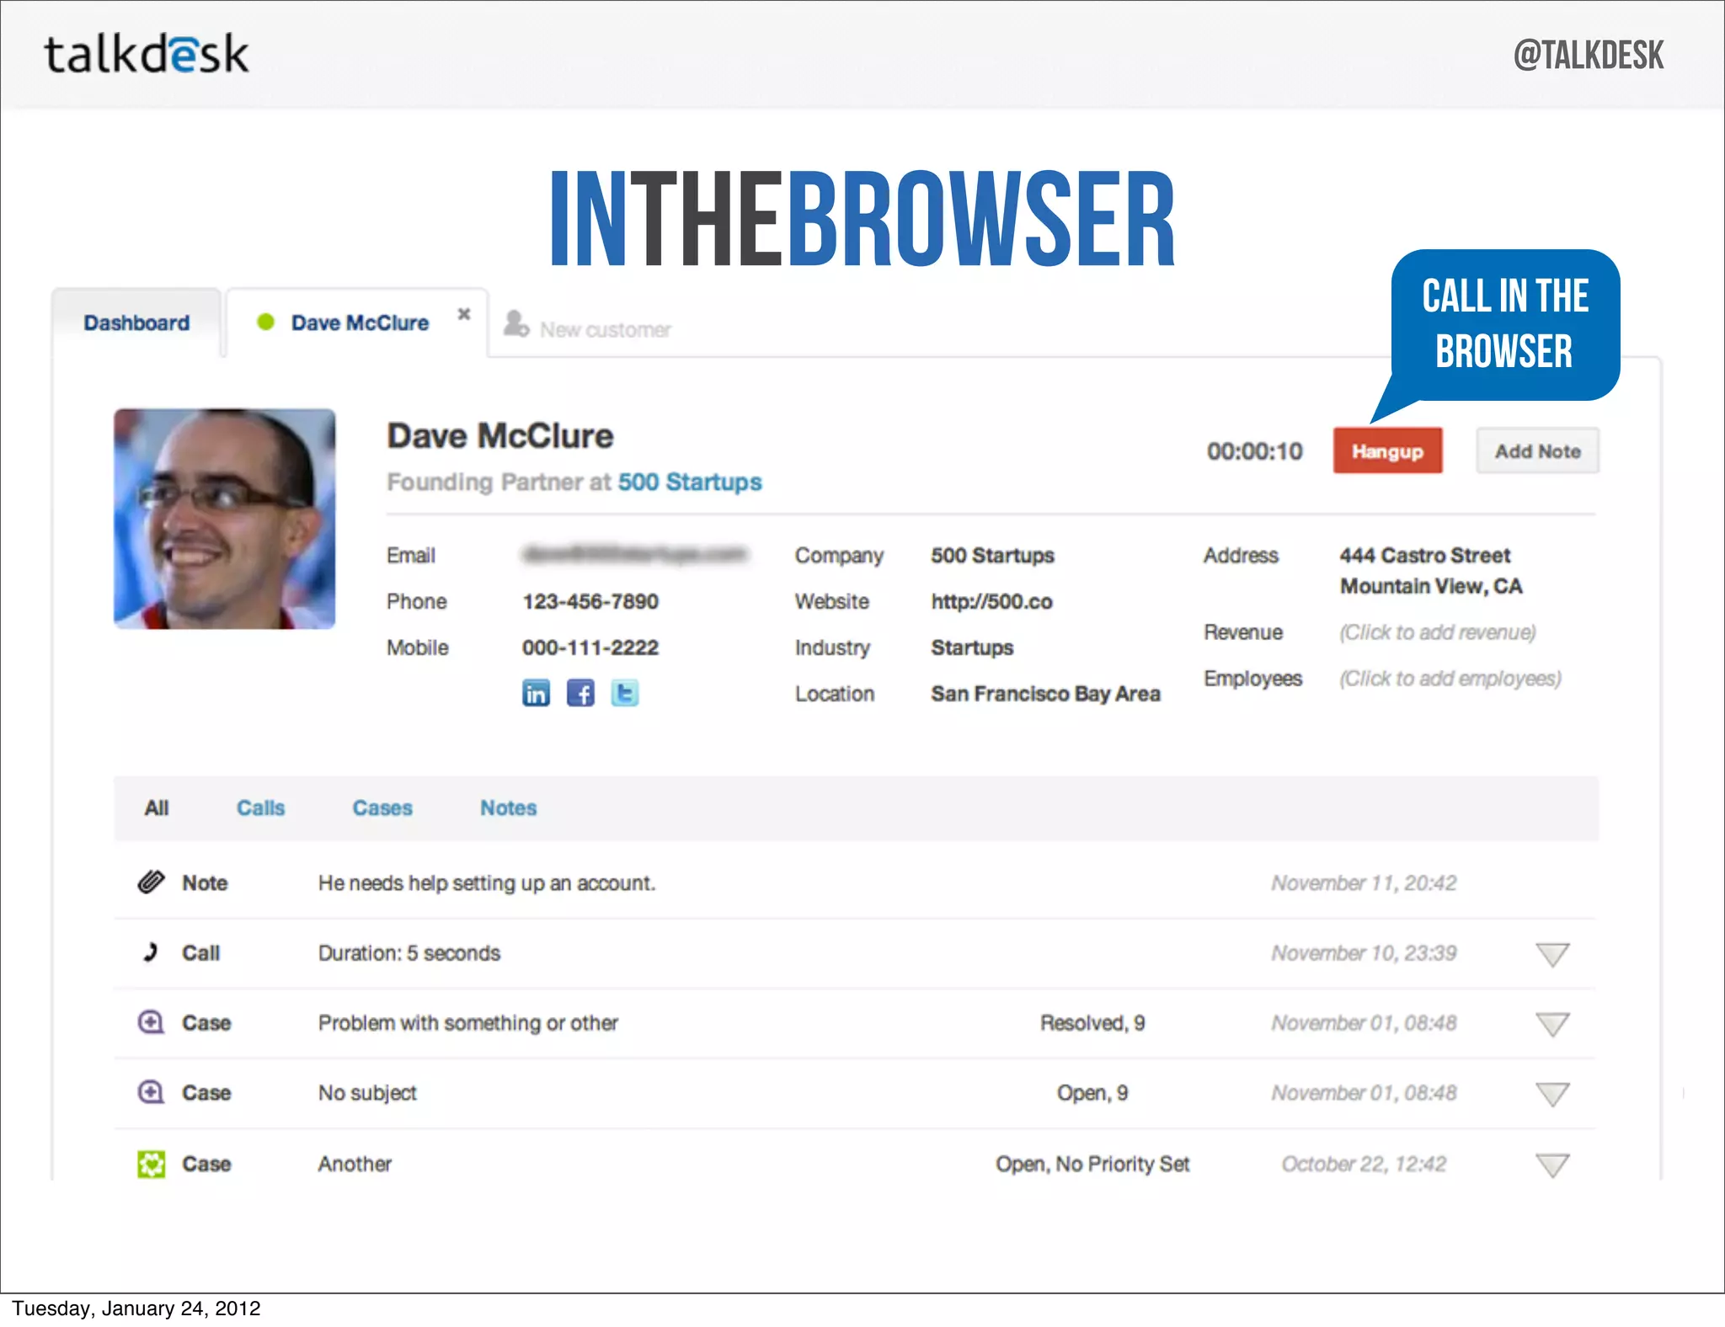The width and height of the screenshot is (1725, 1327).
Task: Open the 500 Startups company link
Action: pyautogui.click(x=690, y=482)
